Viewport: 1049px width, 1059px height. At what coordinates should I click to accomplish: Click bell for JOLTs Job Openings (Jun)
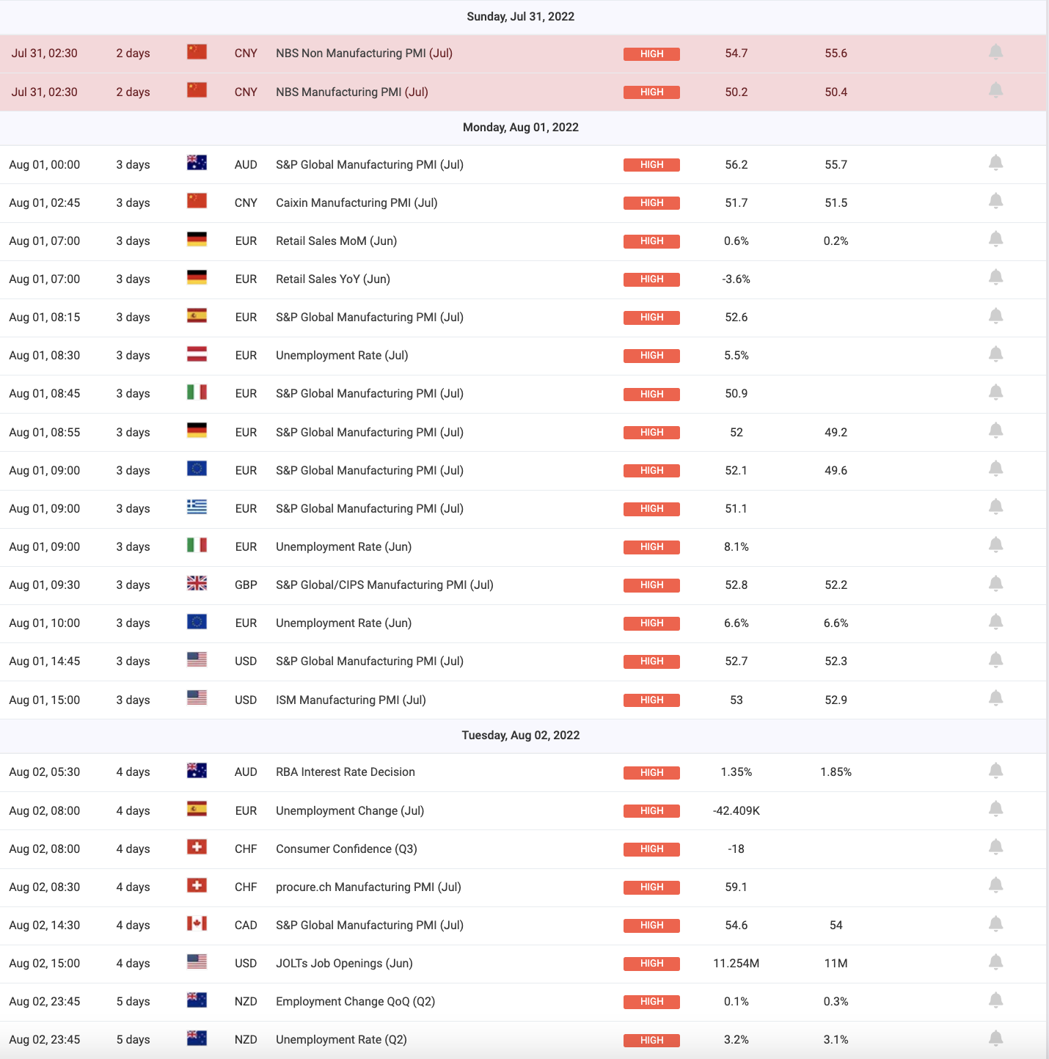(x=995, y=962)
